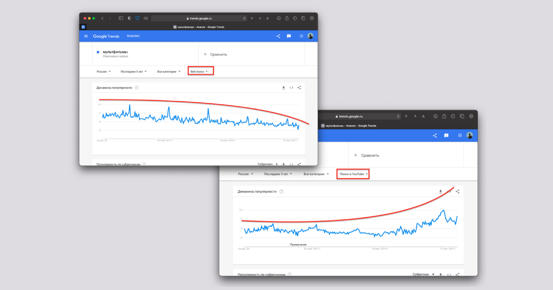The height and width of the screenshot is (290, 553).
Task: Embed subregion chart via <> icon, back window
Action: coord(449,274)
